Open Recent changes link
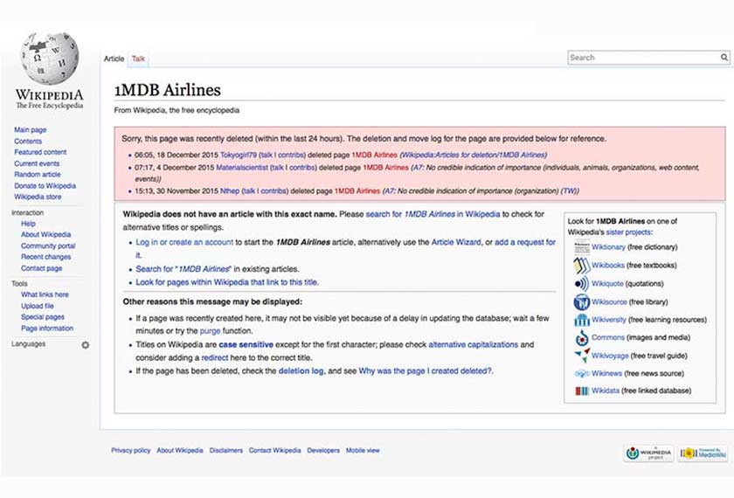734x498 pixels. (x=45, y=257)
